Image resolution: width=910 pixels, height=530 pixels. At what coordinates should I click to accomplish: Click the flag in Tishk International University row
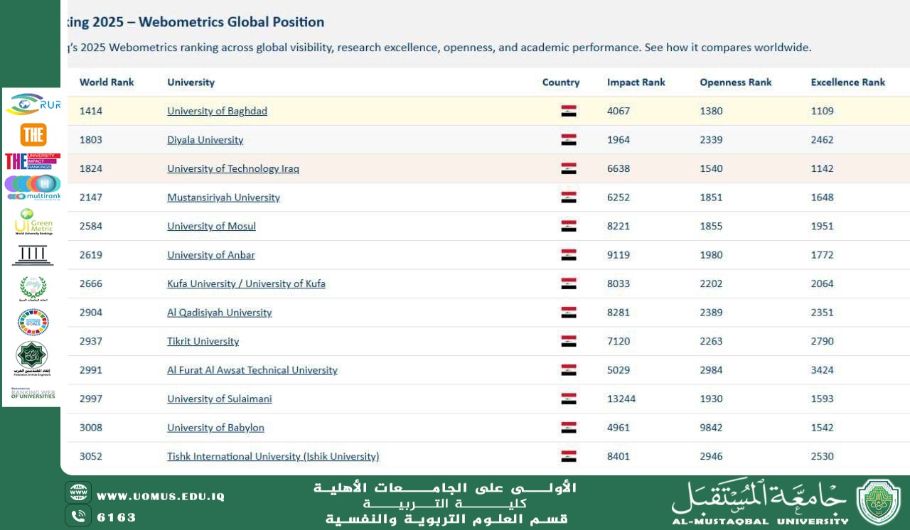pyautogui.click(x=569, y=456)
